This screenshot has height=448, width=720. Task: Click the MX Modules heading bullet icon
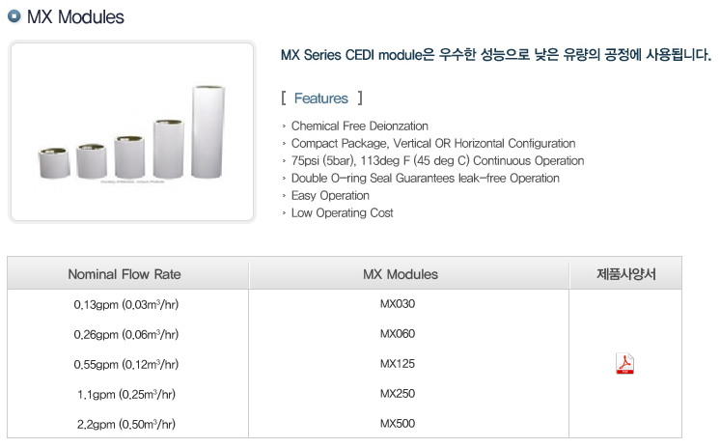tap(14, 16)
